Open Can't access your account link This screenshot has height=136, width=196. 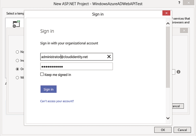pyautogui.click(x=57, y=101)
